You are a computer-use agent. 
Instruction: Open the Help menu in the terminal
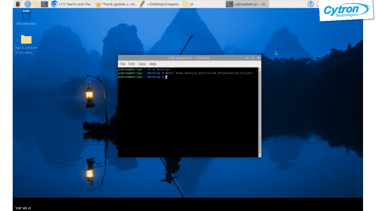tap(153, 64)
